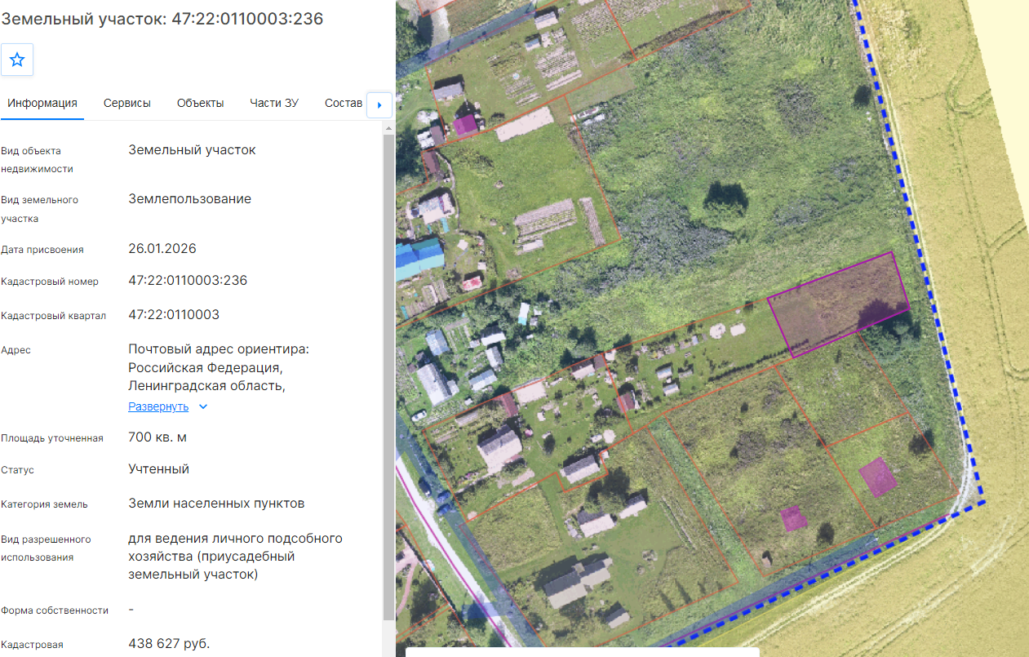Open the Развернуть link under address
The image size is (1029, 657).
coord(158,406)
